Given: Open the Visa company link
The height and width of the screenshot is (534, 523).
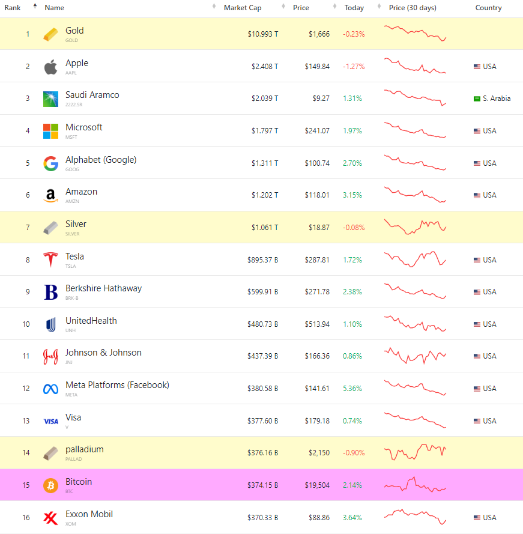Looking at the screenshot, I should [73, 417].
